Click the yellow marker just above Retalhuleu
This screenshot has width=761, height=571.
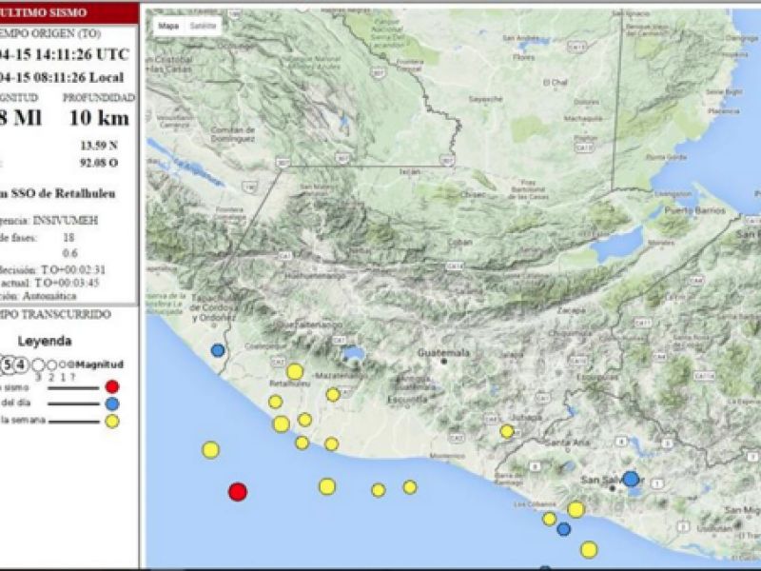click(x=295, y=371)
